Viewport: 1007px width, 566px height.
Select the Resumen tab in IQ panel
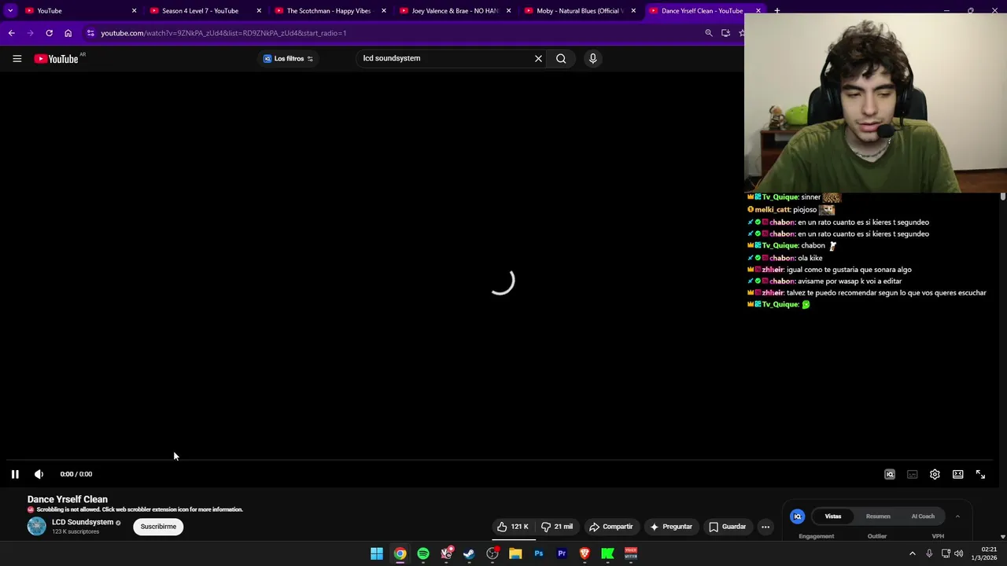click(878, 516)
